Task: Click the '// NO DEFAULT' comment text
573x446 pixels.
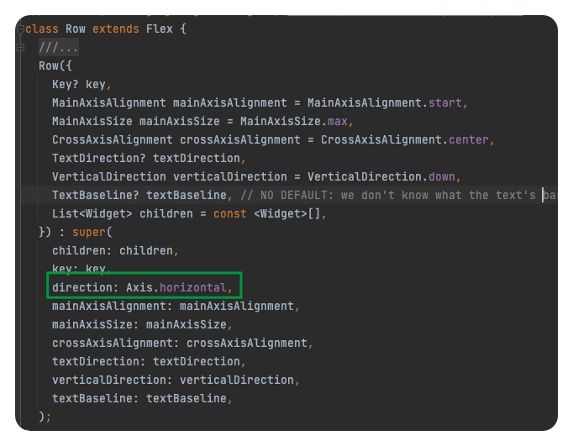Action: [399, 196]
